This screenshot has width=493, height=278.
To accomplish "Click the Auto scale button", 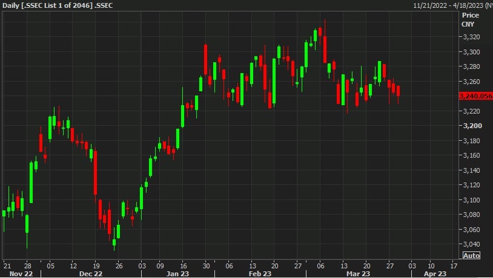I will point(471,256).
